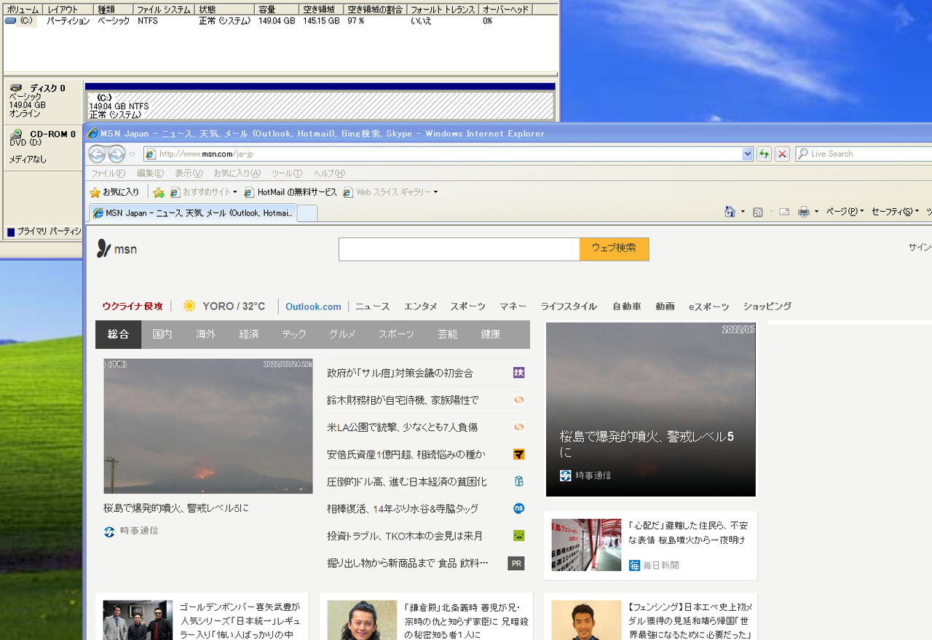Open the 相棒復活、14年ぶり水谷&寺脇タッグ headline

(x=403, y=508)
